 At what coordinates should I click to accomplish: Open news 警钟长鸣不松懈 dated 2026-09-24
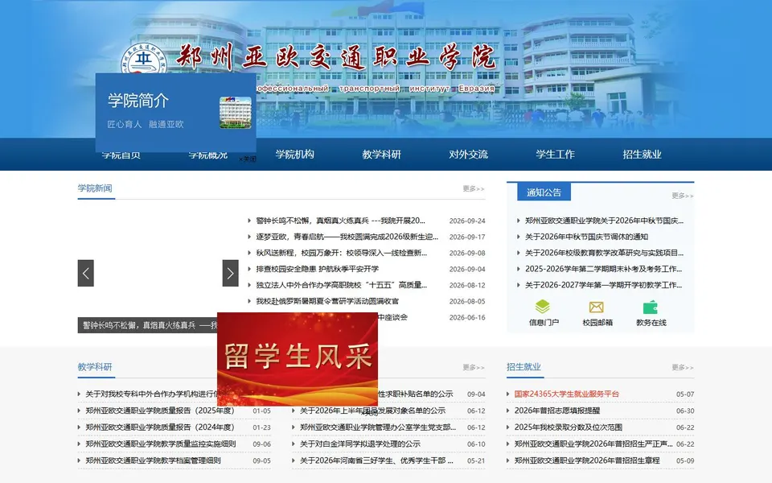pyautogui.click(x=340, y=221)
